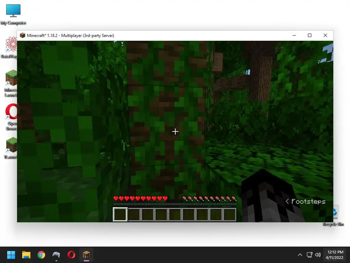The image size is (350, 263).
Task: Show hidden system tray icons
Action: [300, 255]
